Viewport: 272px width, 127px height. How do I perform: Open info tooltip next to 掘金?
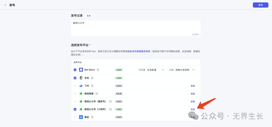(92, 117)
